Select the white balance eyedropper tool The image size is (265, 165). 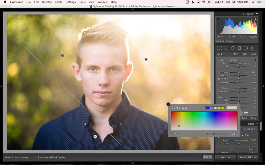219,137
